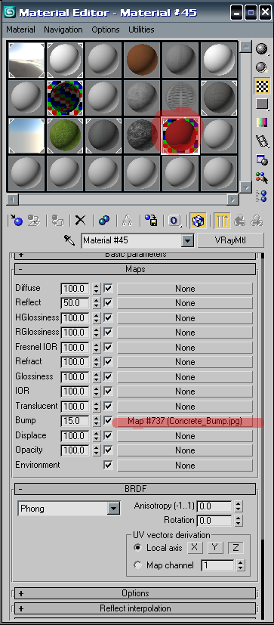Screen dimensions: 274x625
Task: Expand the Options rollout
Action: pyautogui.click(x=135, y=593)
